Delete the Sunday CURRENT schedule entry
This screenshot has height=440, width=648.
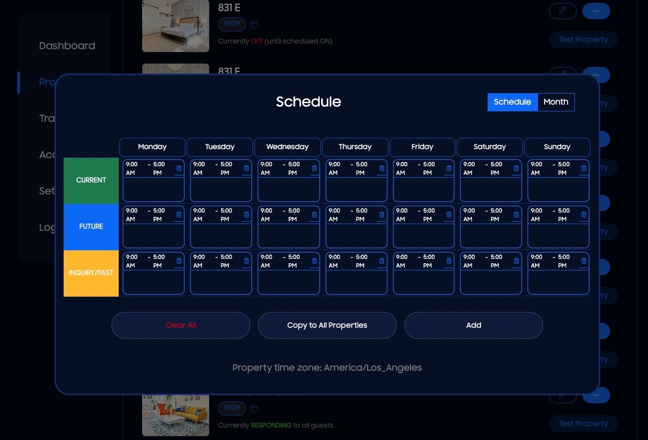(x=583, y=168)
